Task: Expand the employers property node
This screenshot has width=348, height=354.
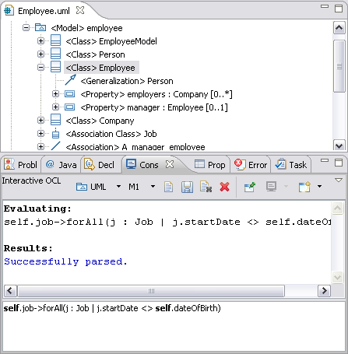Action: coord(55,94)
